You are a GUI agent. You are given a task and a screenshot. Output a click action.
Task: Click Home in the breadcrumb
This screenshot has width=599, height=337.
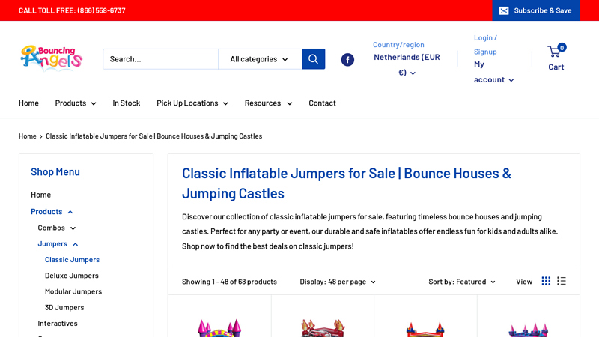pyautogui.click(x=28, y=136)
